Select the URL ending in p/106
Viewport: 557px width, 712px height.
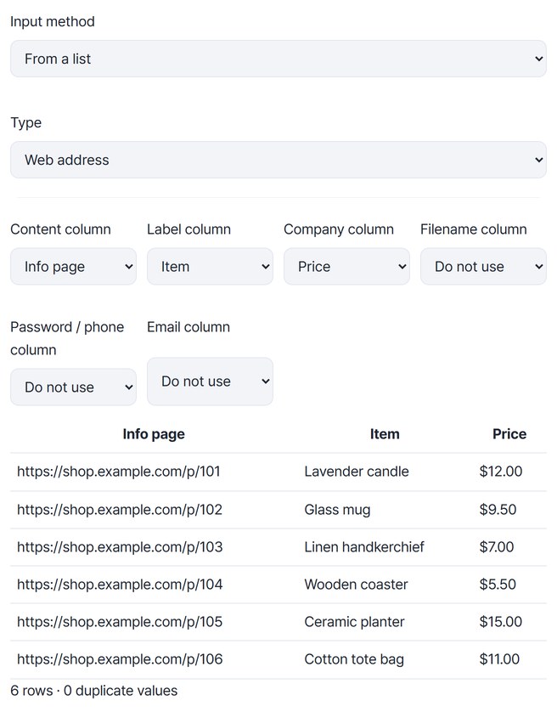[120, 658]
